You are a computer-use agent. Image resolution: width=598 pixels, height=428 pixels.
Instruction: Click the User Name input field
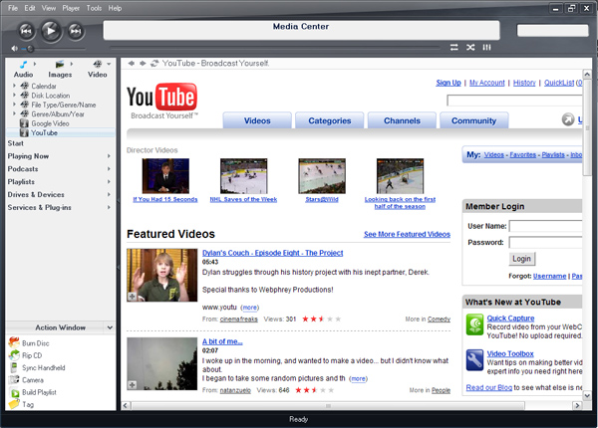coord(546,226)
